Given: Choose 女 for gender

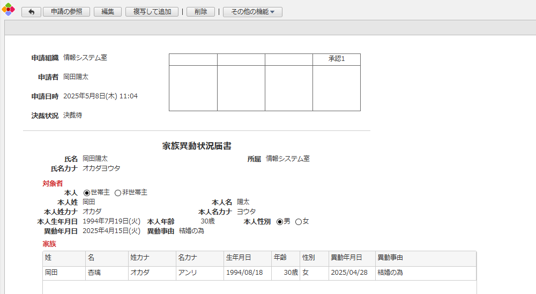Looking at the screenshot, I should coord(299,222).
